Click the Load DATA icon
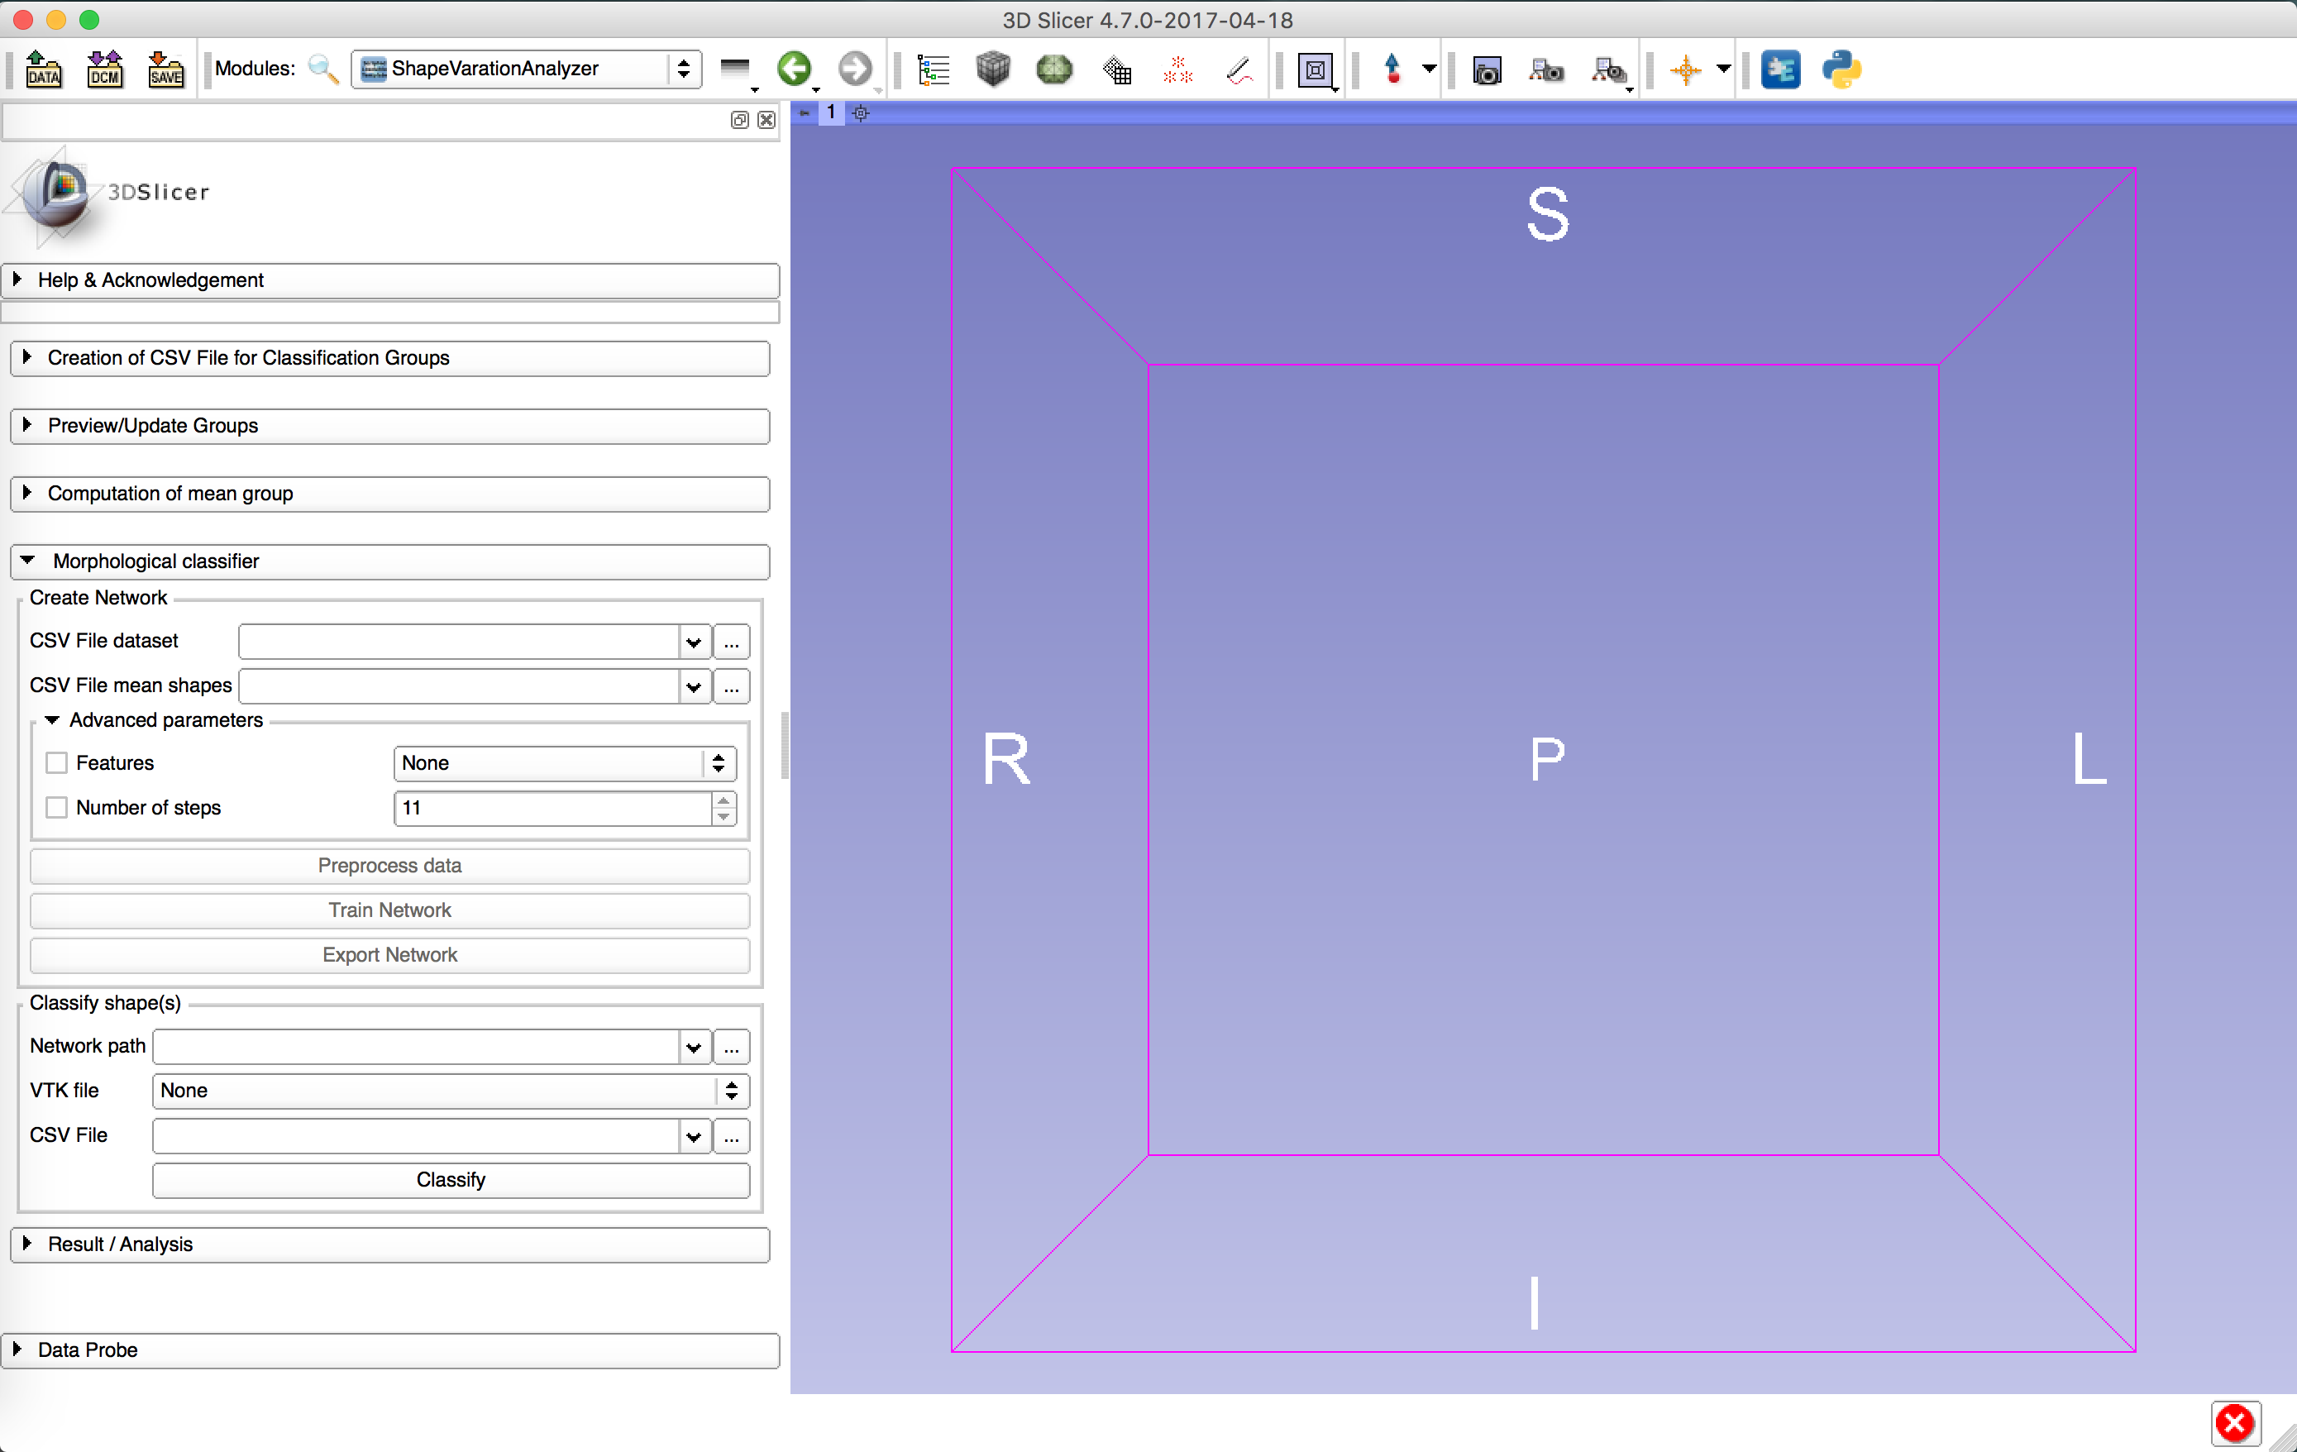 (x=44, y=69)
